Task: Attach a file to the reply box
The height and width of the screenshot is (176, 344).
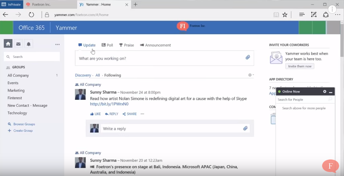Action: [245, 128]
